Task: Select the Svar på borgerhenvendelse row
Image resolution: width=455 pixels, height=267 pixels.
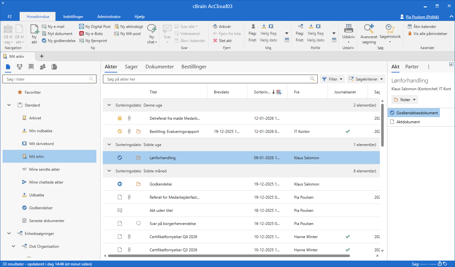Action: tap(241, 224)
